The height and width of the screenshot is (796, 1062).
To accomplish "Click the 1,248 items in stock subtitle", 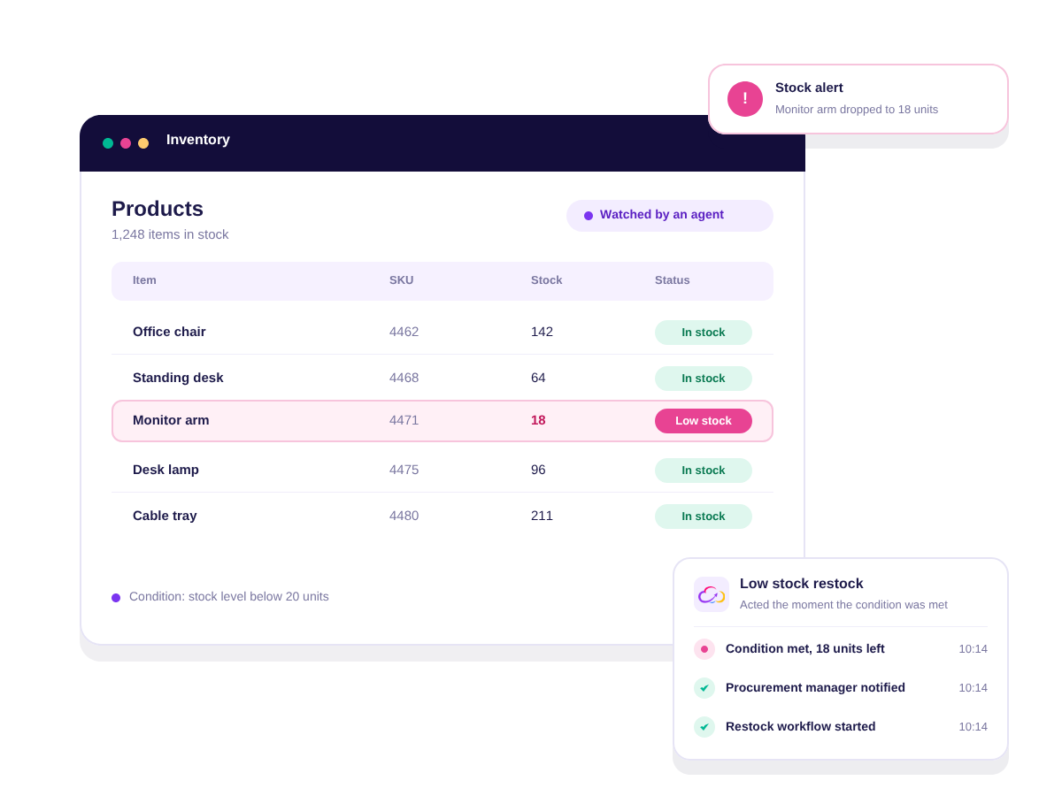I will [x=170, y=234].
